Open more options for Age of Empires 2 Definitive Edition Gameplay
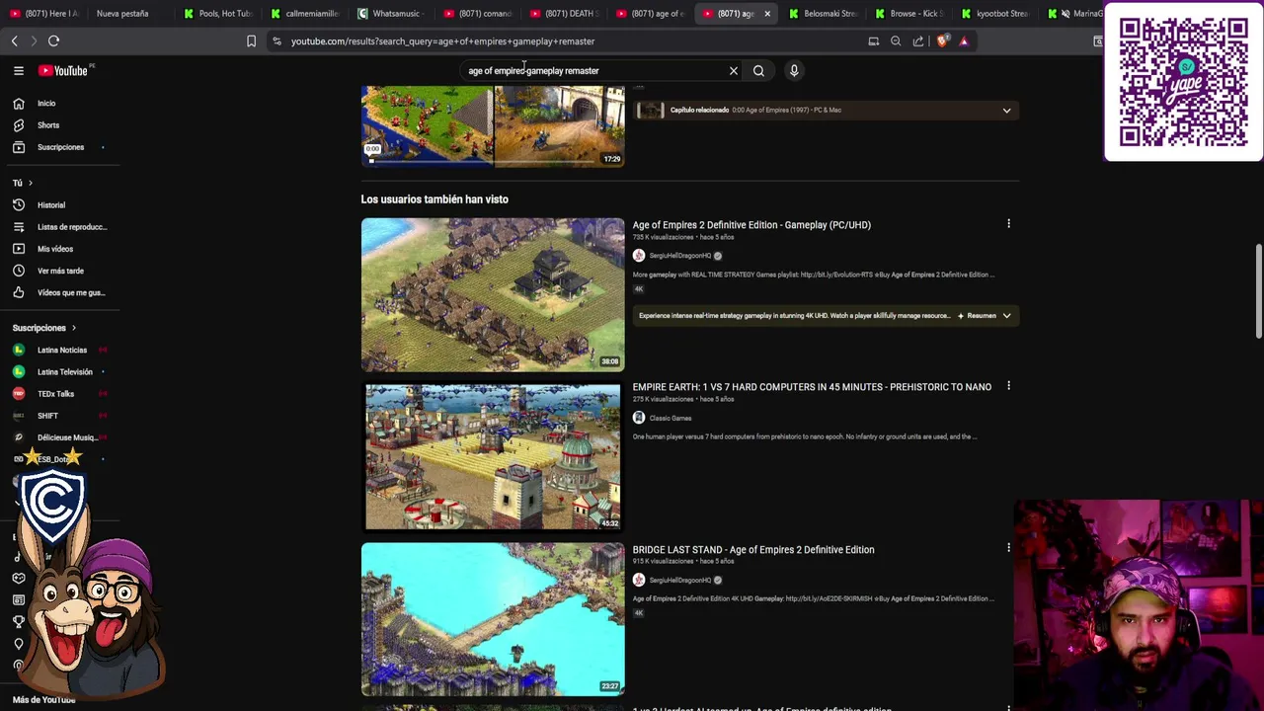The height and width of the screenshot is (711, 1264). [1008, 224]
